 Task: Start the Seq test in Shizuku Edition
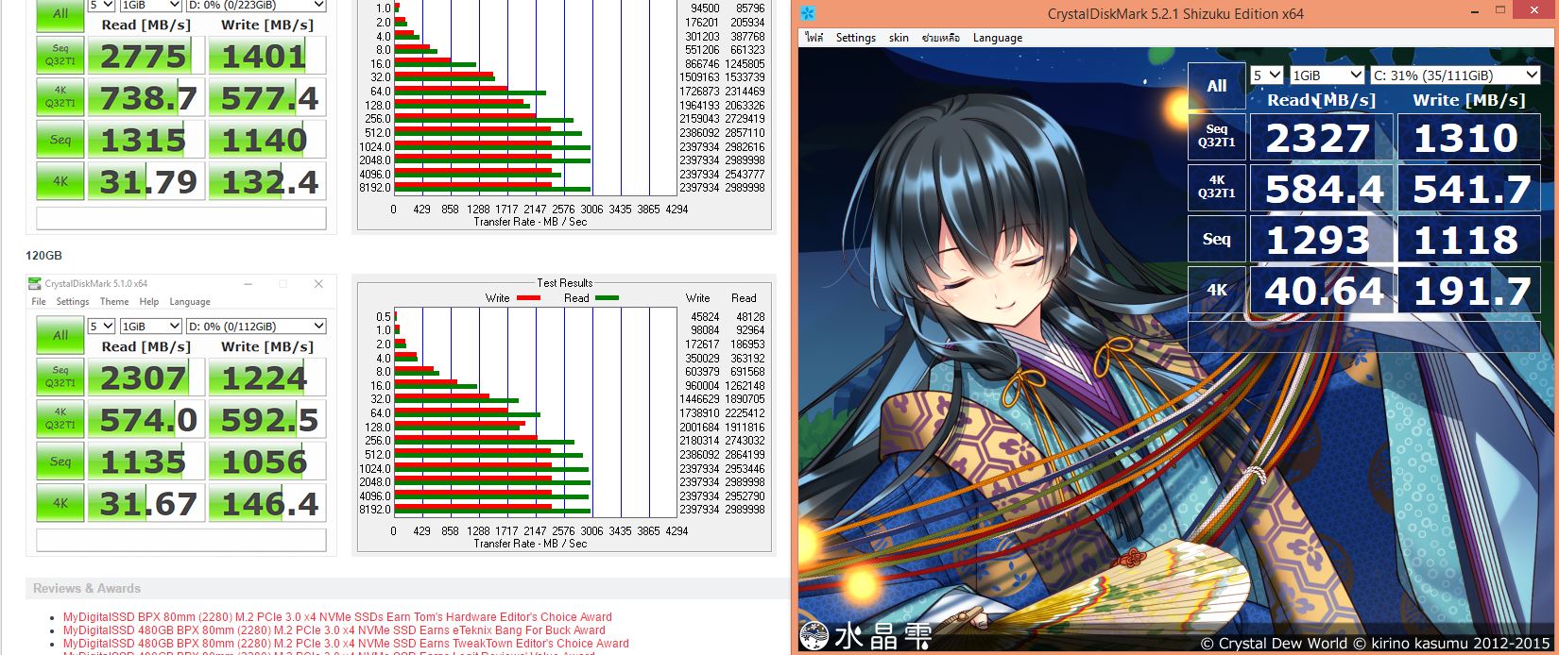[1217, 239]
